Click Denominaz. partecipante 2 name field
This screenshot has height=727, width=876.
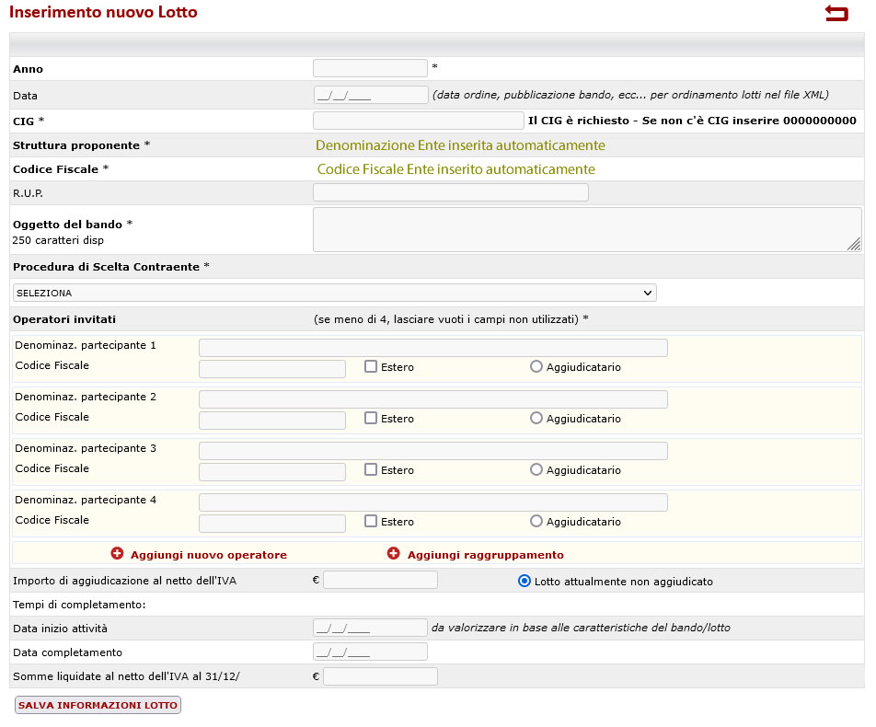coord(432,399)
